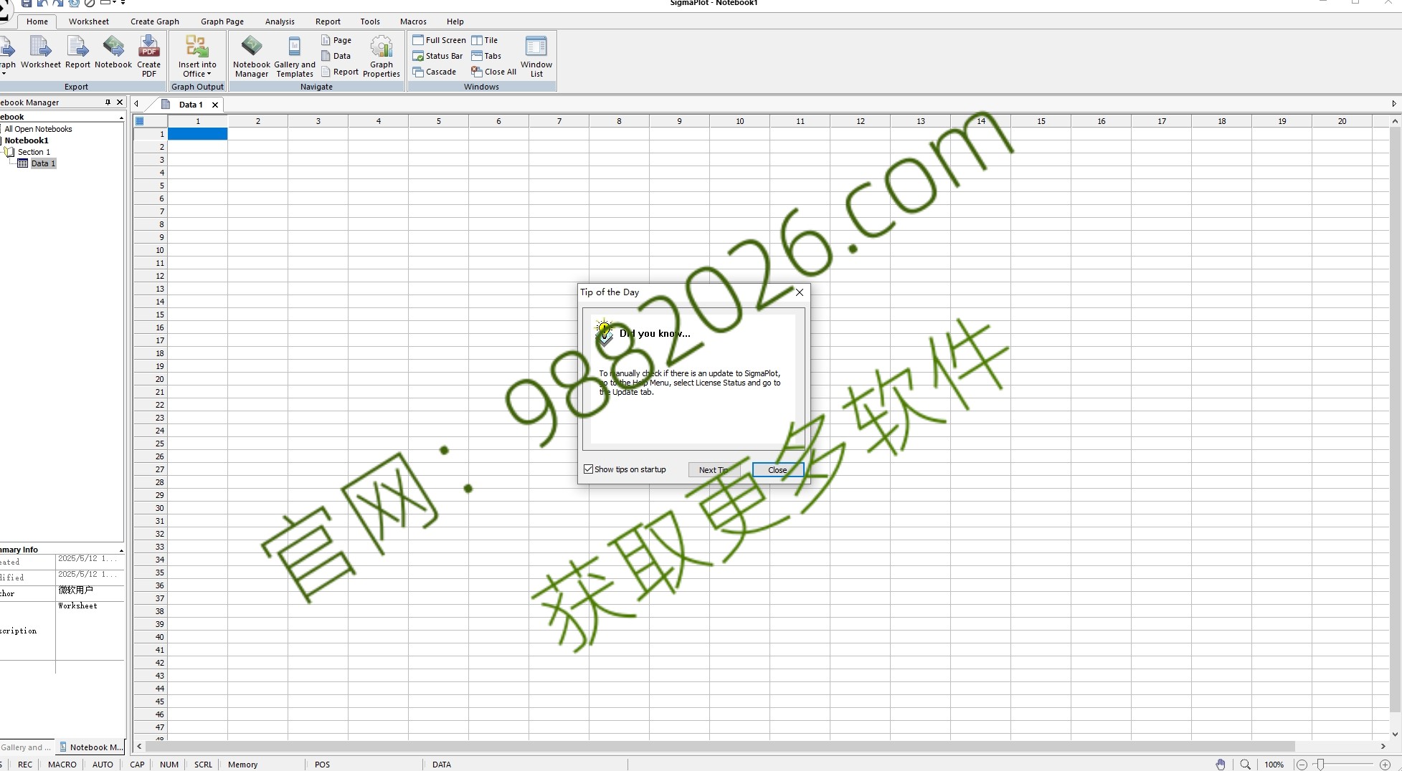Open the Help ribbon tab
Viewport: 1402px width, 771px height.
[x=455, y=21]
